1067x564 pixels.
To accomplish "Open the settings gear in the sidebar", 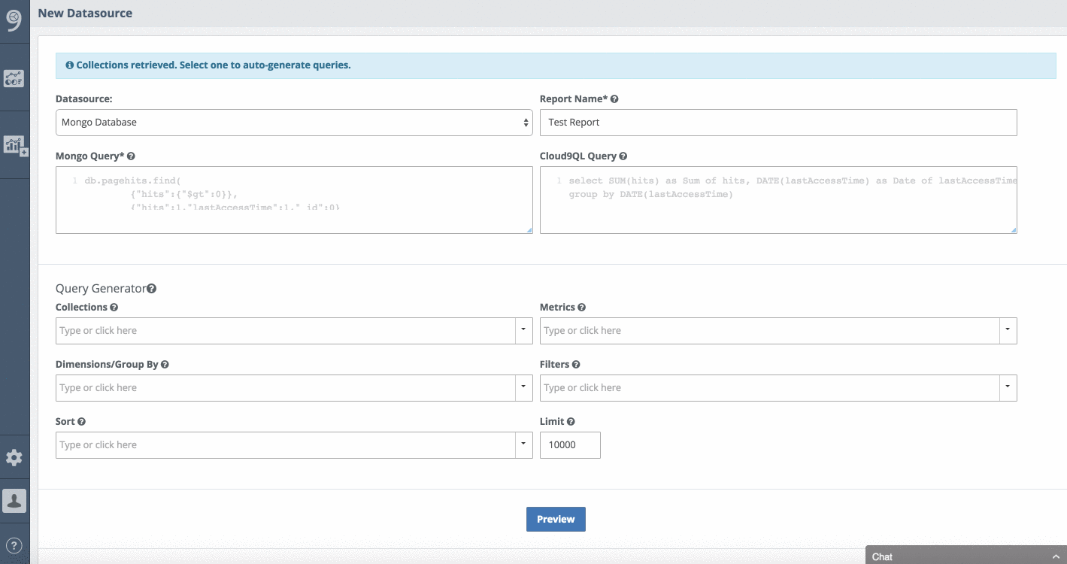I will click(14, 457).
